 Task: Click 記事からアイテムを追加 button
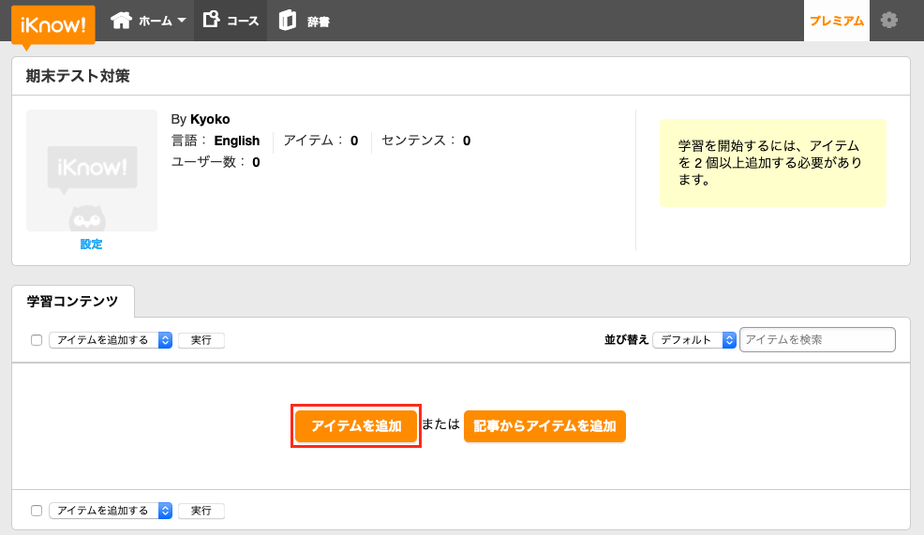click(x=544, y=426)
